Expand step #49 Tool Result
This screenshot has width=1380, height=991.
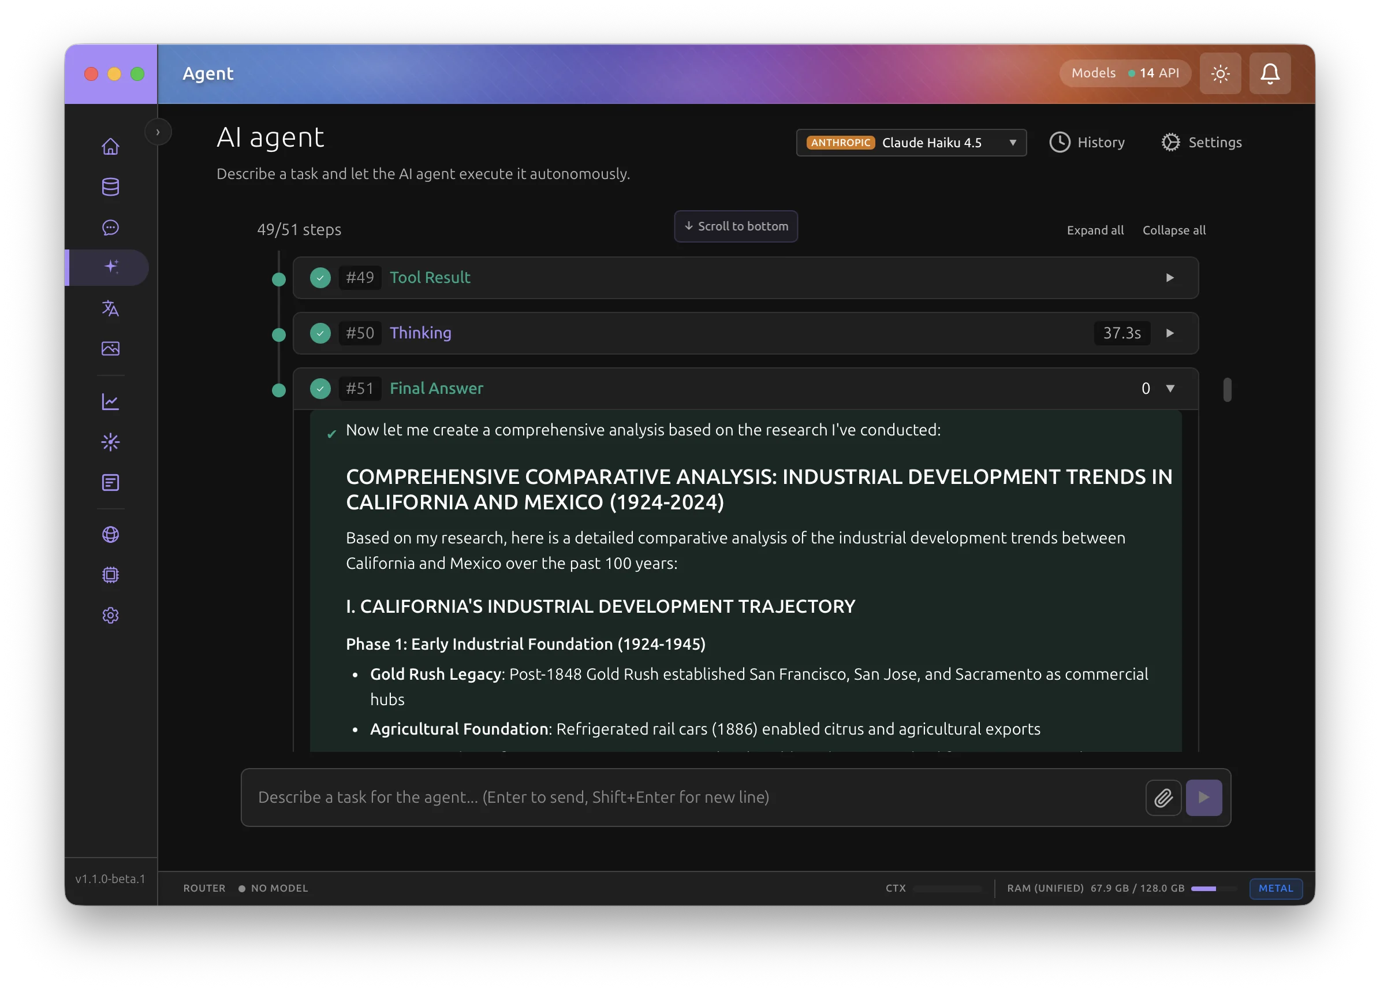pos(1169,278)
